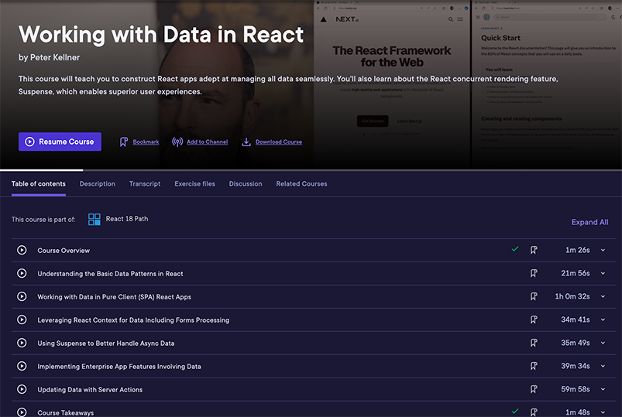Click the Course Overview completed checkmark

coord(515,249)
